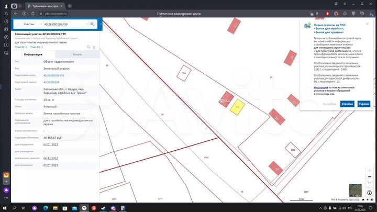Click status value 'Учтенный'
Viewport: 377px width, 212px height.
pos(50,107)
